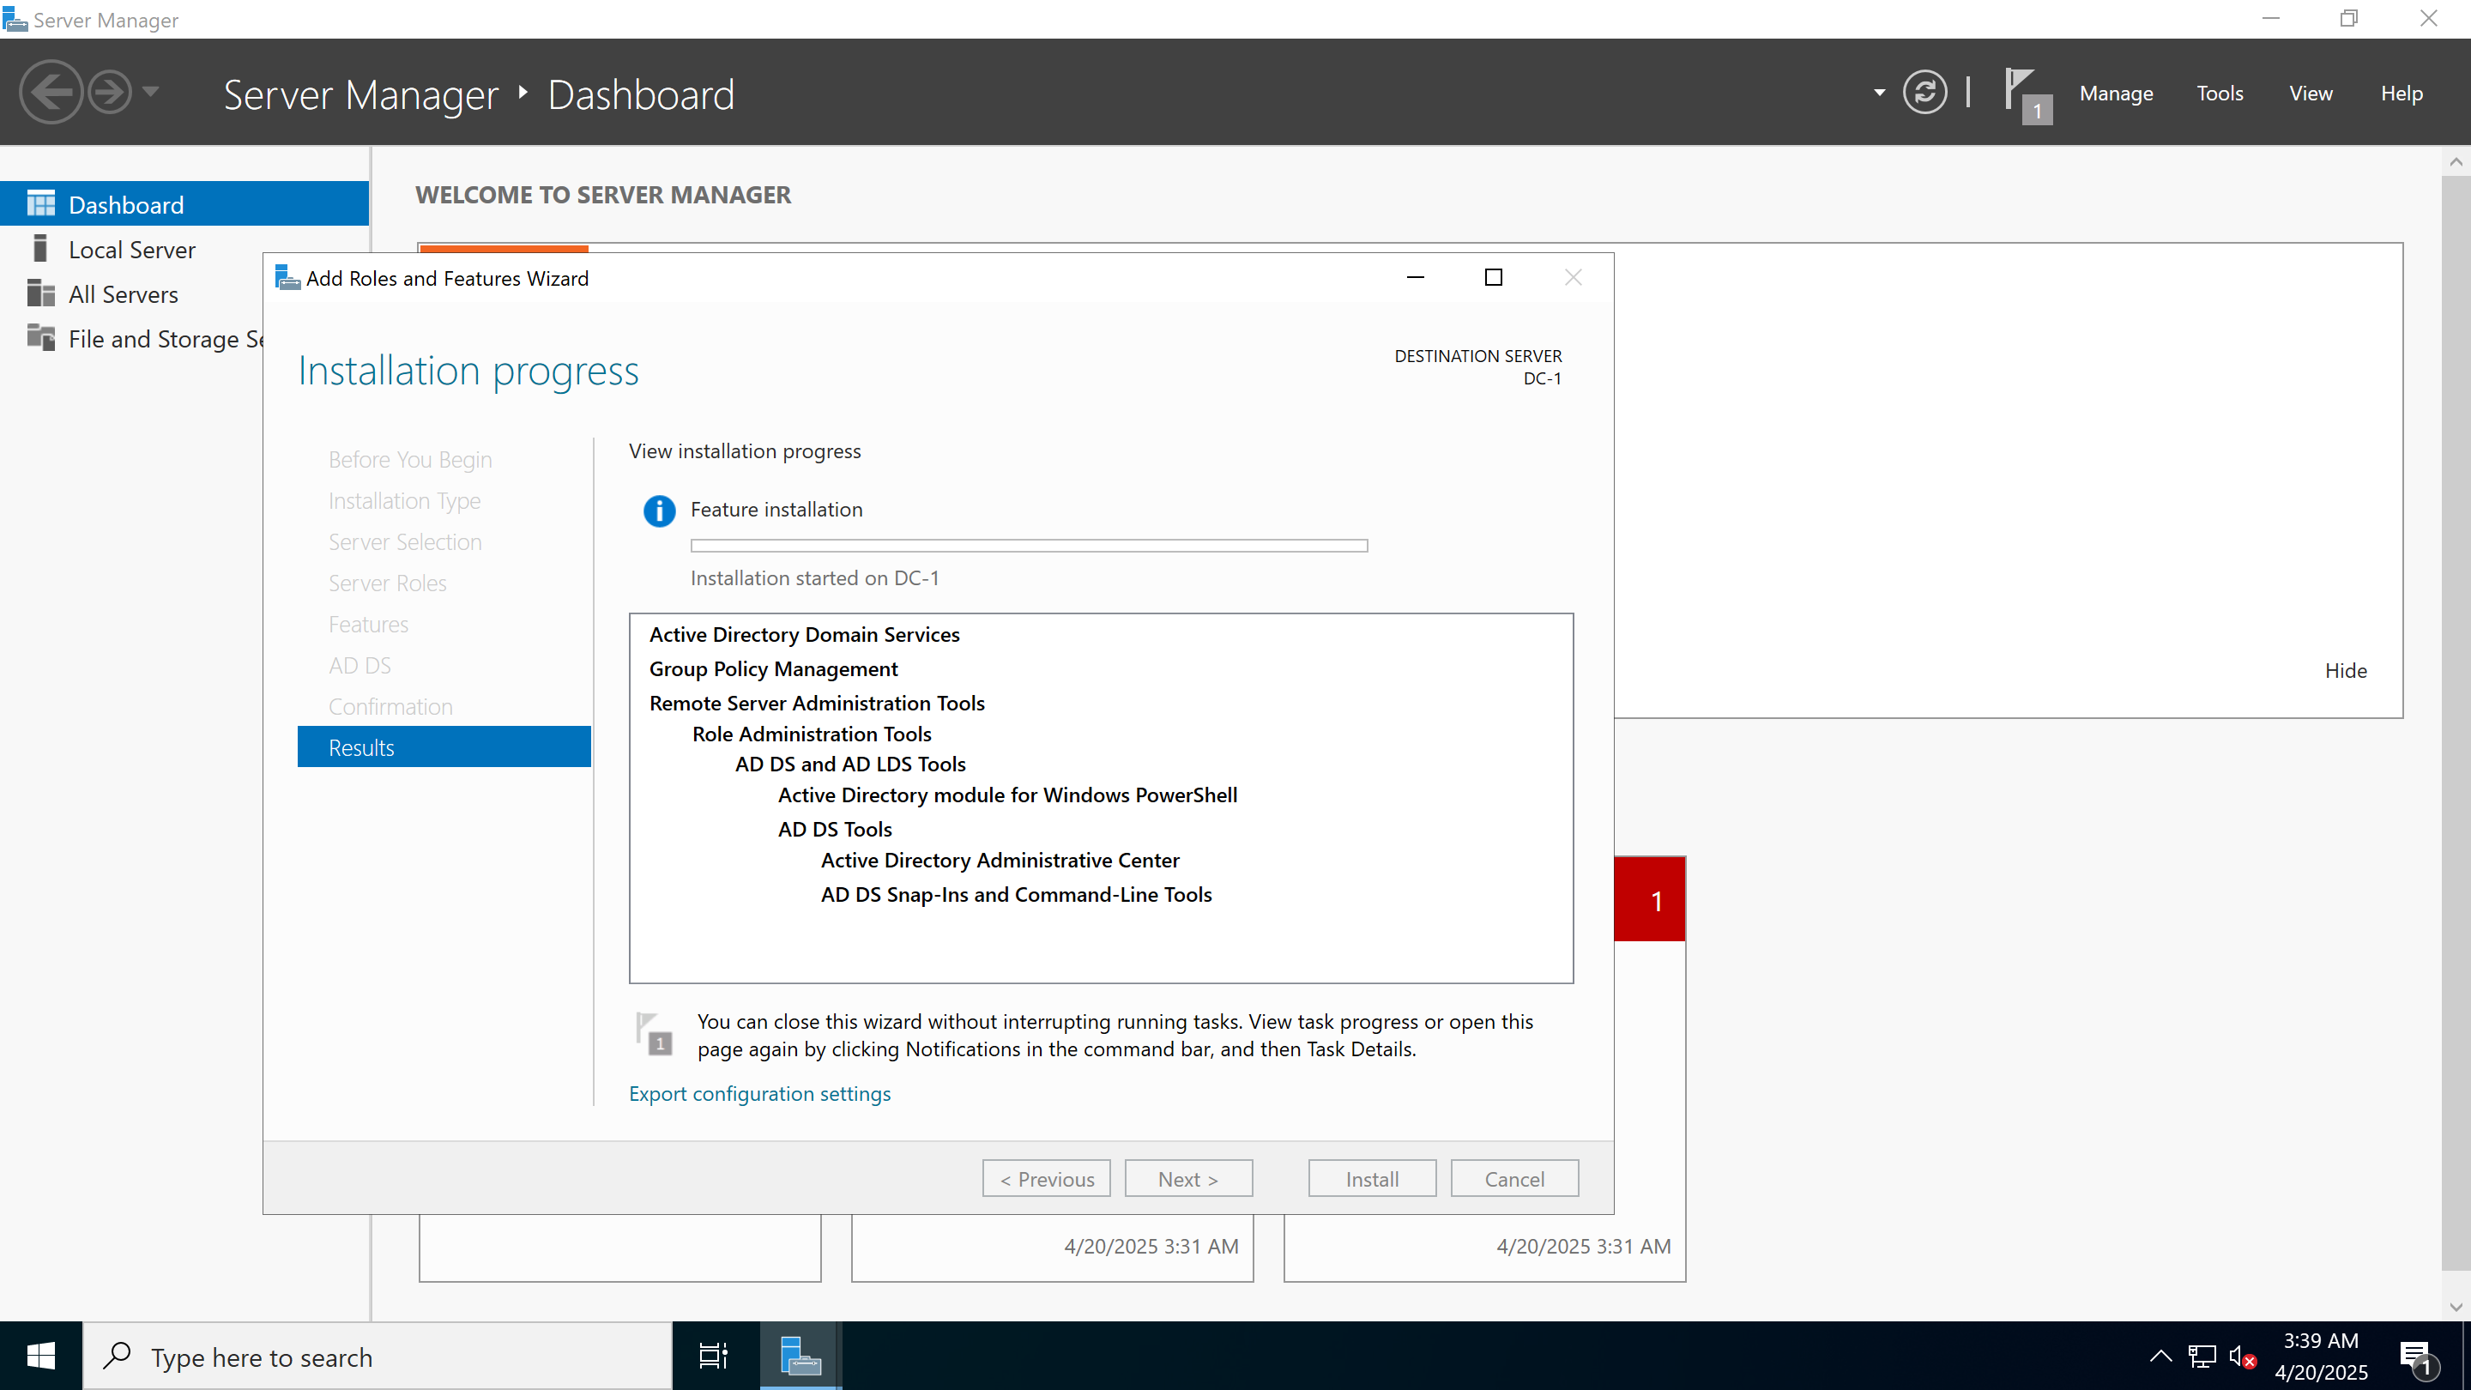Click Features wizard step
This screenshot has height=1390, width=2471.
click(x=368, y=625)
